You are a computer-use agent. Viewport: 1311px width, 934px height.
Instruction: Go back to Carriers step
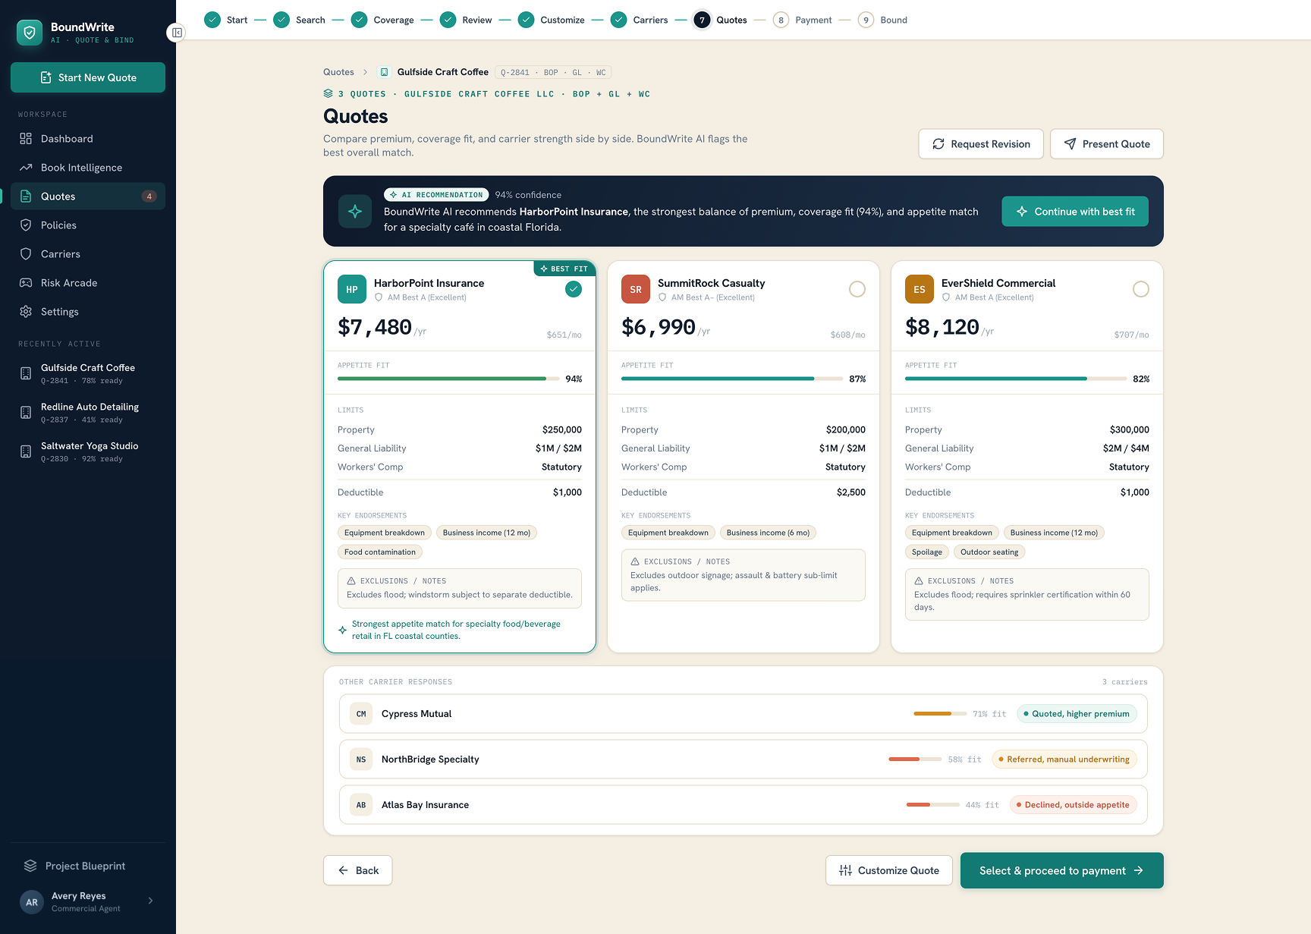[640, 20]
